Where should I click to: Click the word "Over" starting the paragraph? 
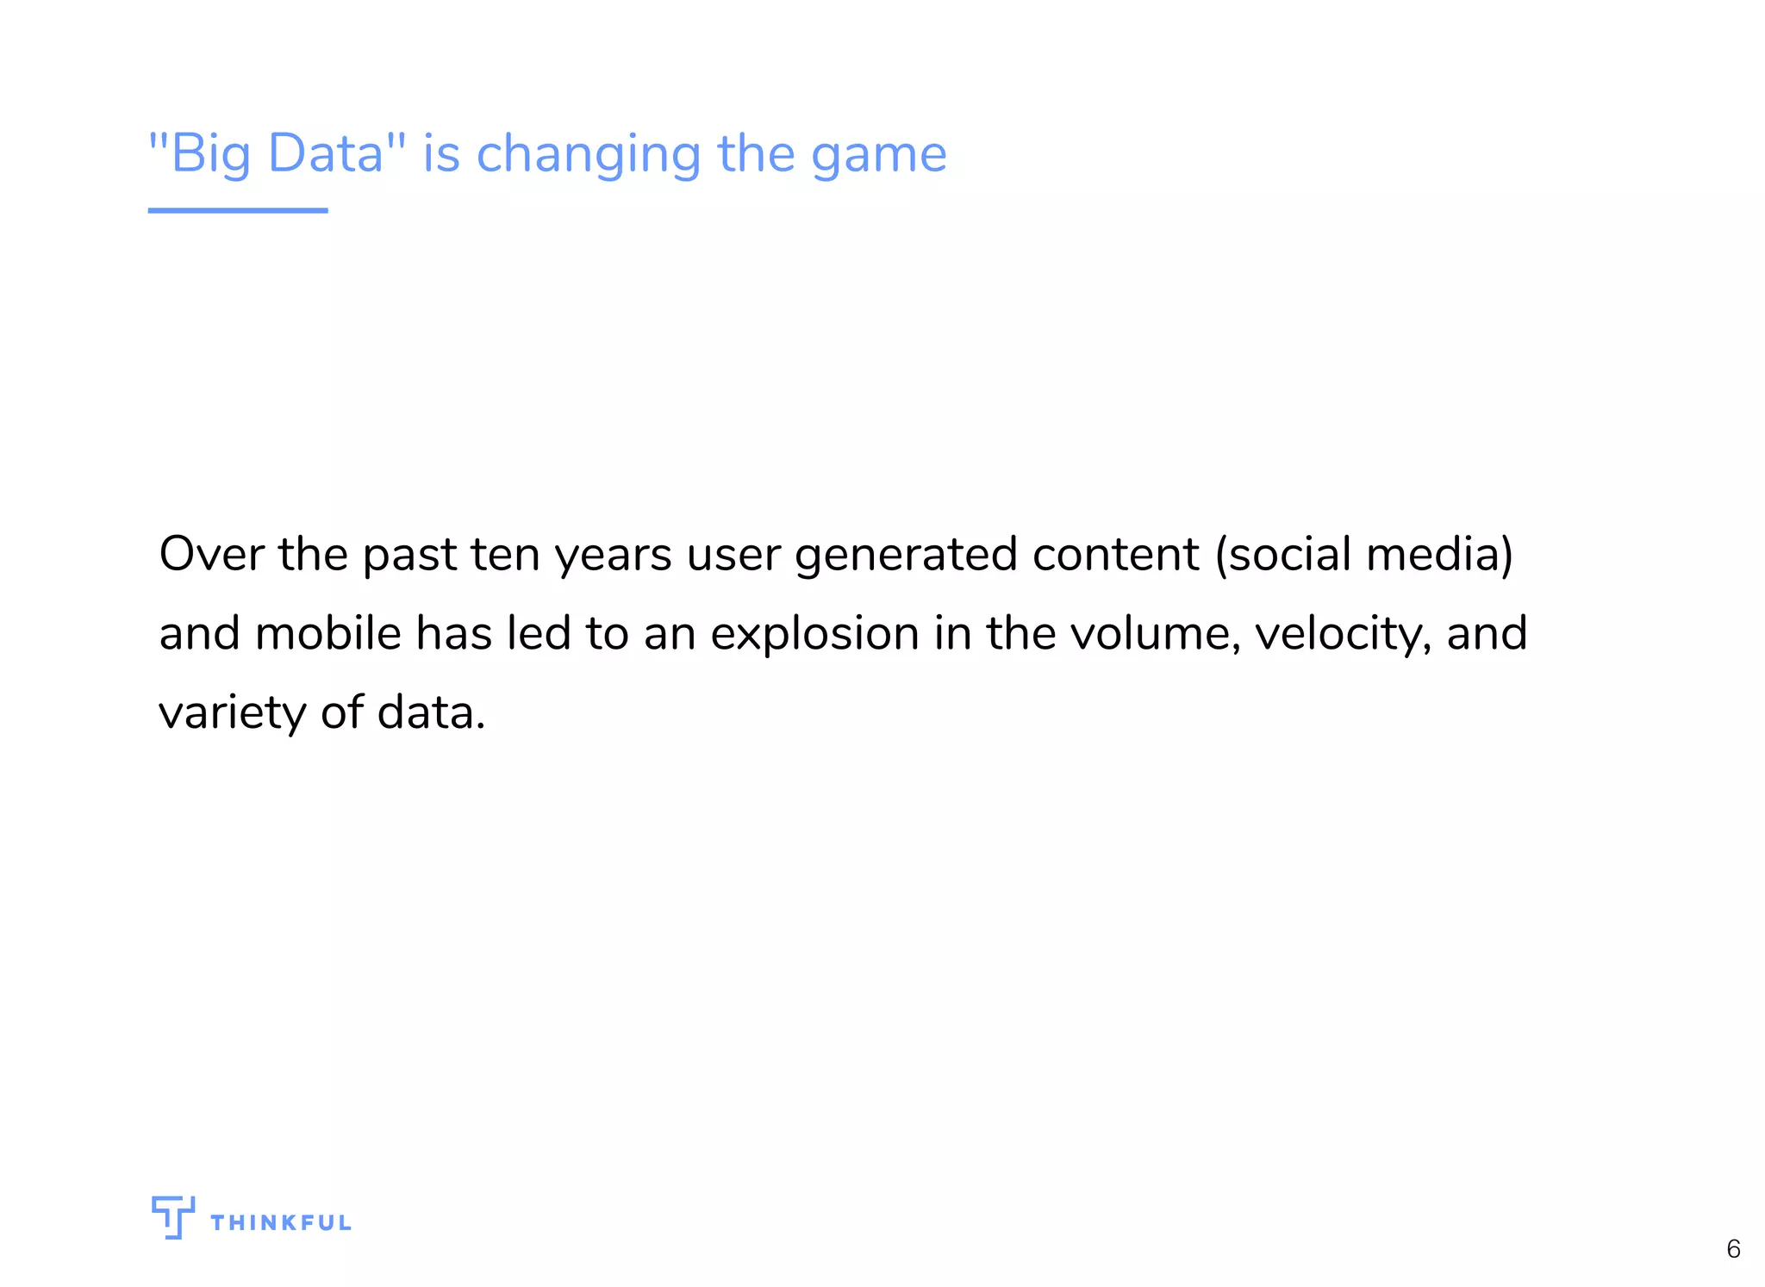click(x=211, y=554)
